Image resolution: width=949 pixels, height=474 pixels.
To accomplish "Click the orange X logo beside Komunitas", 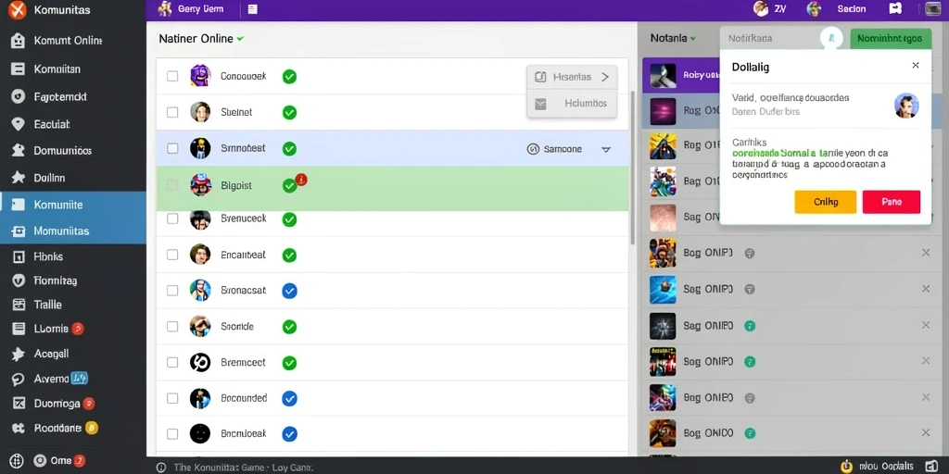I will pos(17,9).
